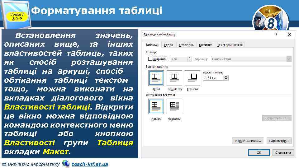Select center table alignment icon
299x168 pixels.
[174, 78]
